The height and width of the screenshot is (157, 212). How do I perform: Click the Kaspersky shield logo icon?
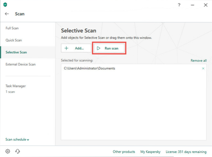[5, 5]
